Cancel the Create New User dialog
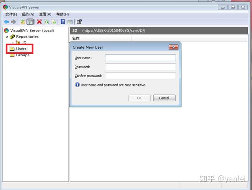 (164, 98)
